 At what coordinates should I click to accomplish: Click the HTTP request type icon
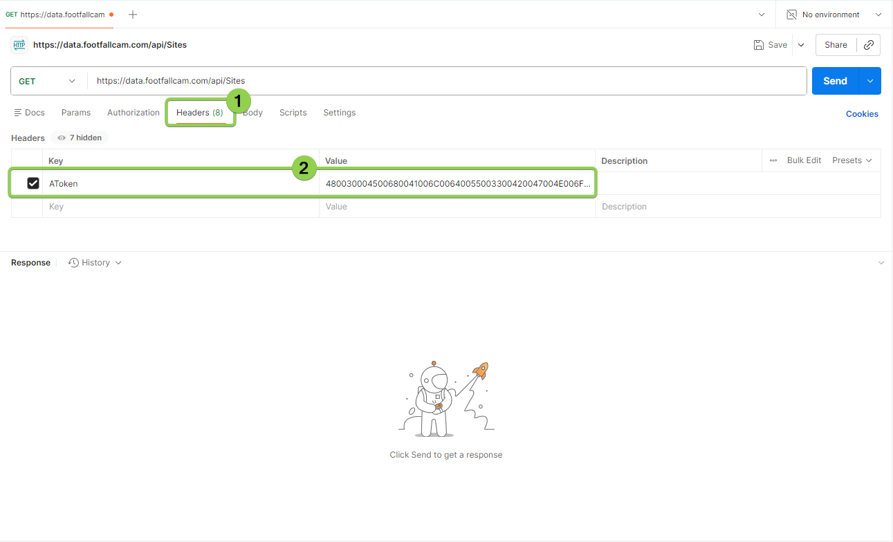pos(19,45)
